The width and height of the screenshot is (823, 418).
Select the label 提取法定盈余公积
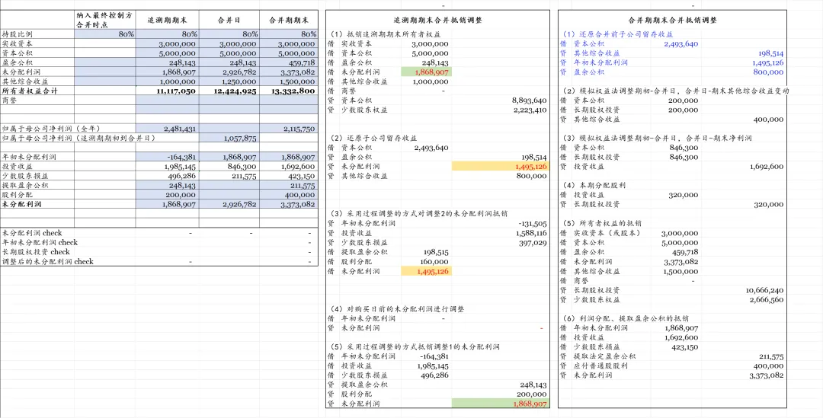coord(604,356)
